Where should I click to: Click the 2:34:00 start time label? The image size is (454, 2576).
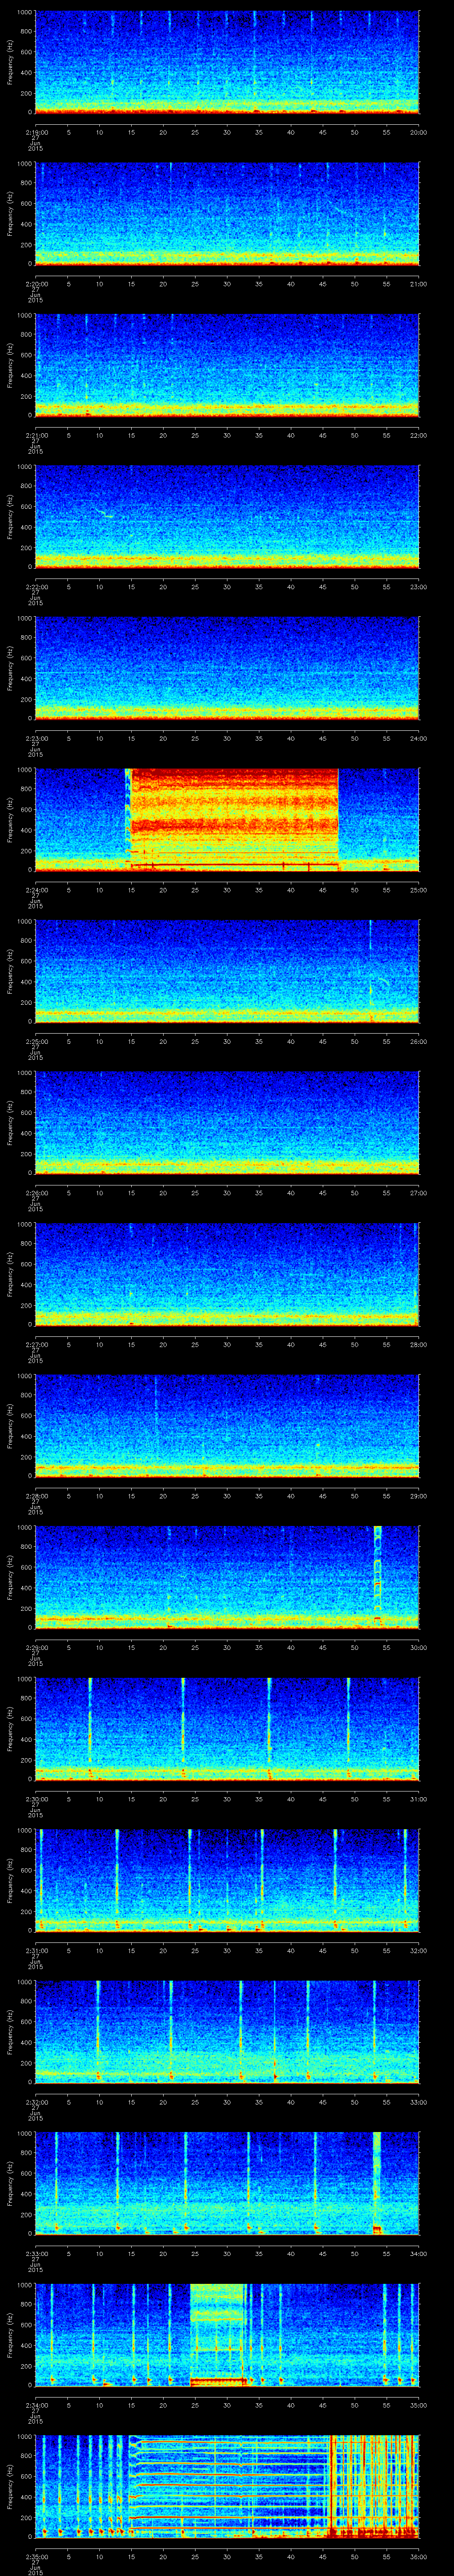click(36, 2405)
